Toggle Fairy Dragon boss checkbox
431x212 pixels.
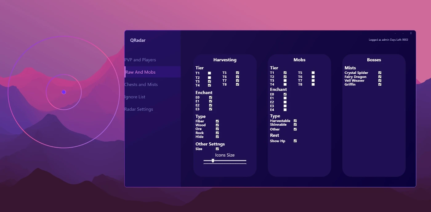pyautogui.click(x=380, y=77)
